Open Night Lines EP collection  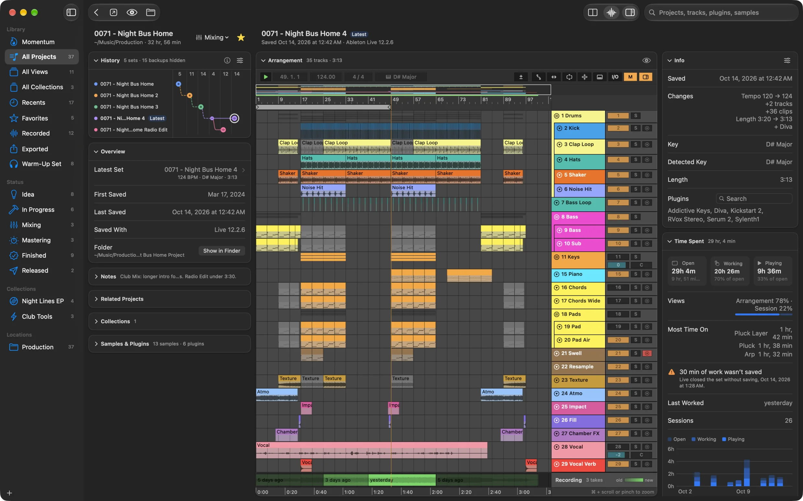click(42, 301)
